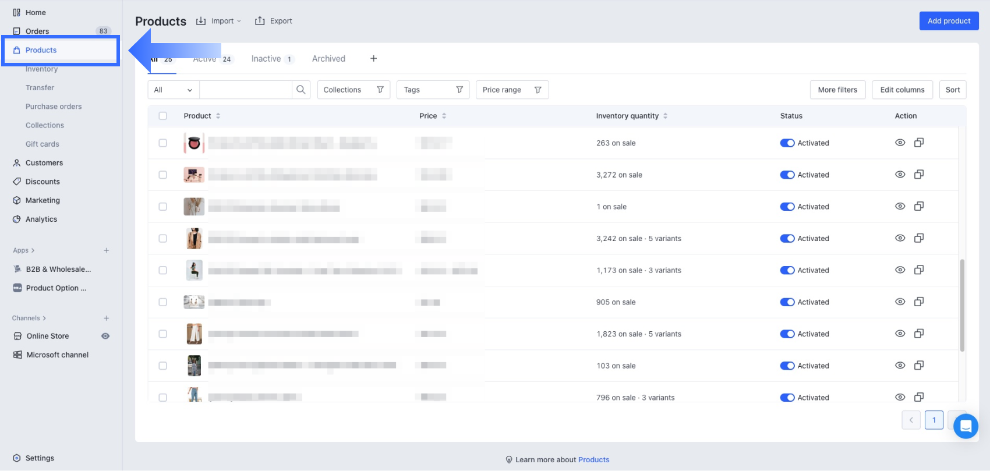Disable the Activated toggle for 263 on sale product
990x471 pixels.
click(787, 143)
